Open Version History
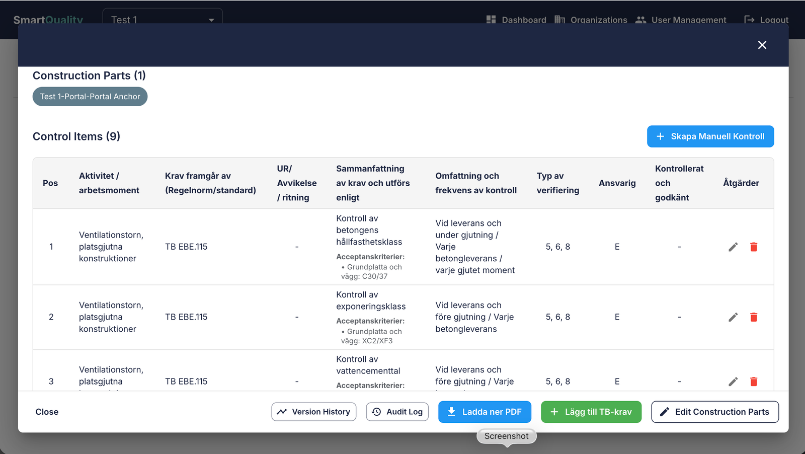Screen dimensions: 805x454 (x=314, y=412)
